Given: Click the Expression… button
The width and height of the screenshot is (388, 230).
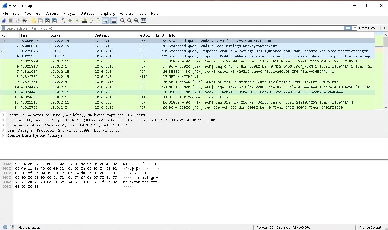Looking at the screenshot, I should (x=368, y=28).
